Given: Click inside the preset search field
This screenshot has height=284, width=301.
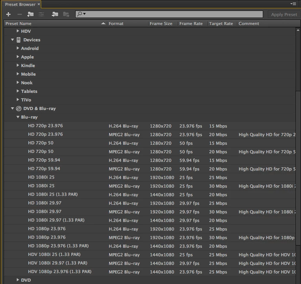Looking at the screenshot, I should [x=169, y=14].
